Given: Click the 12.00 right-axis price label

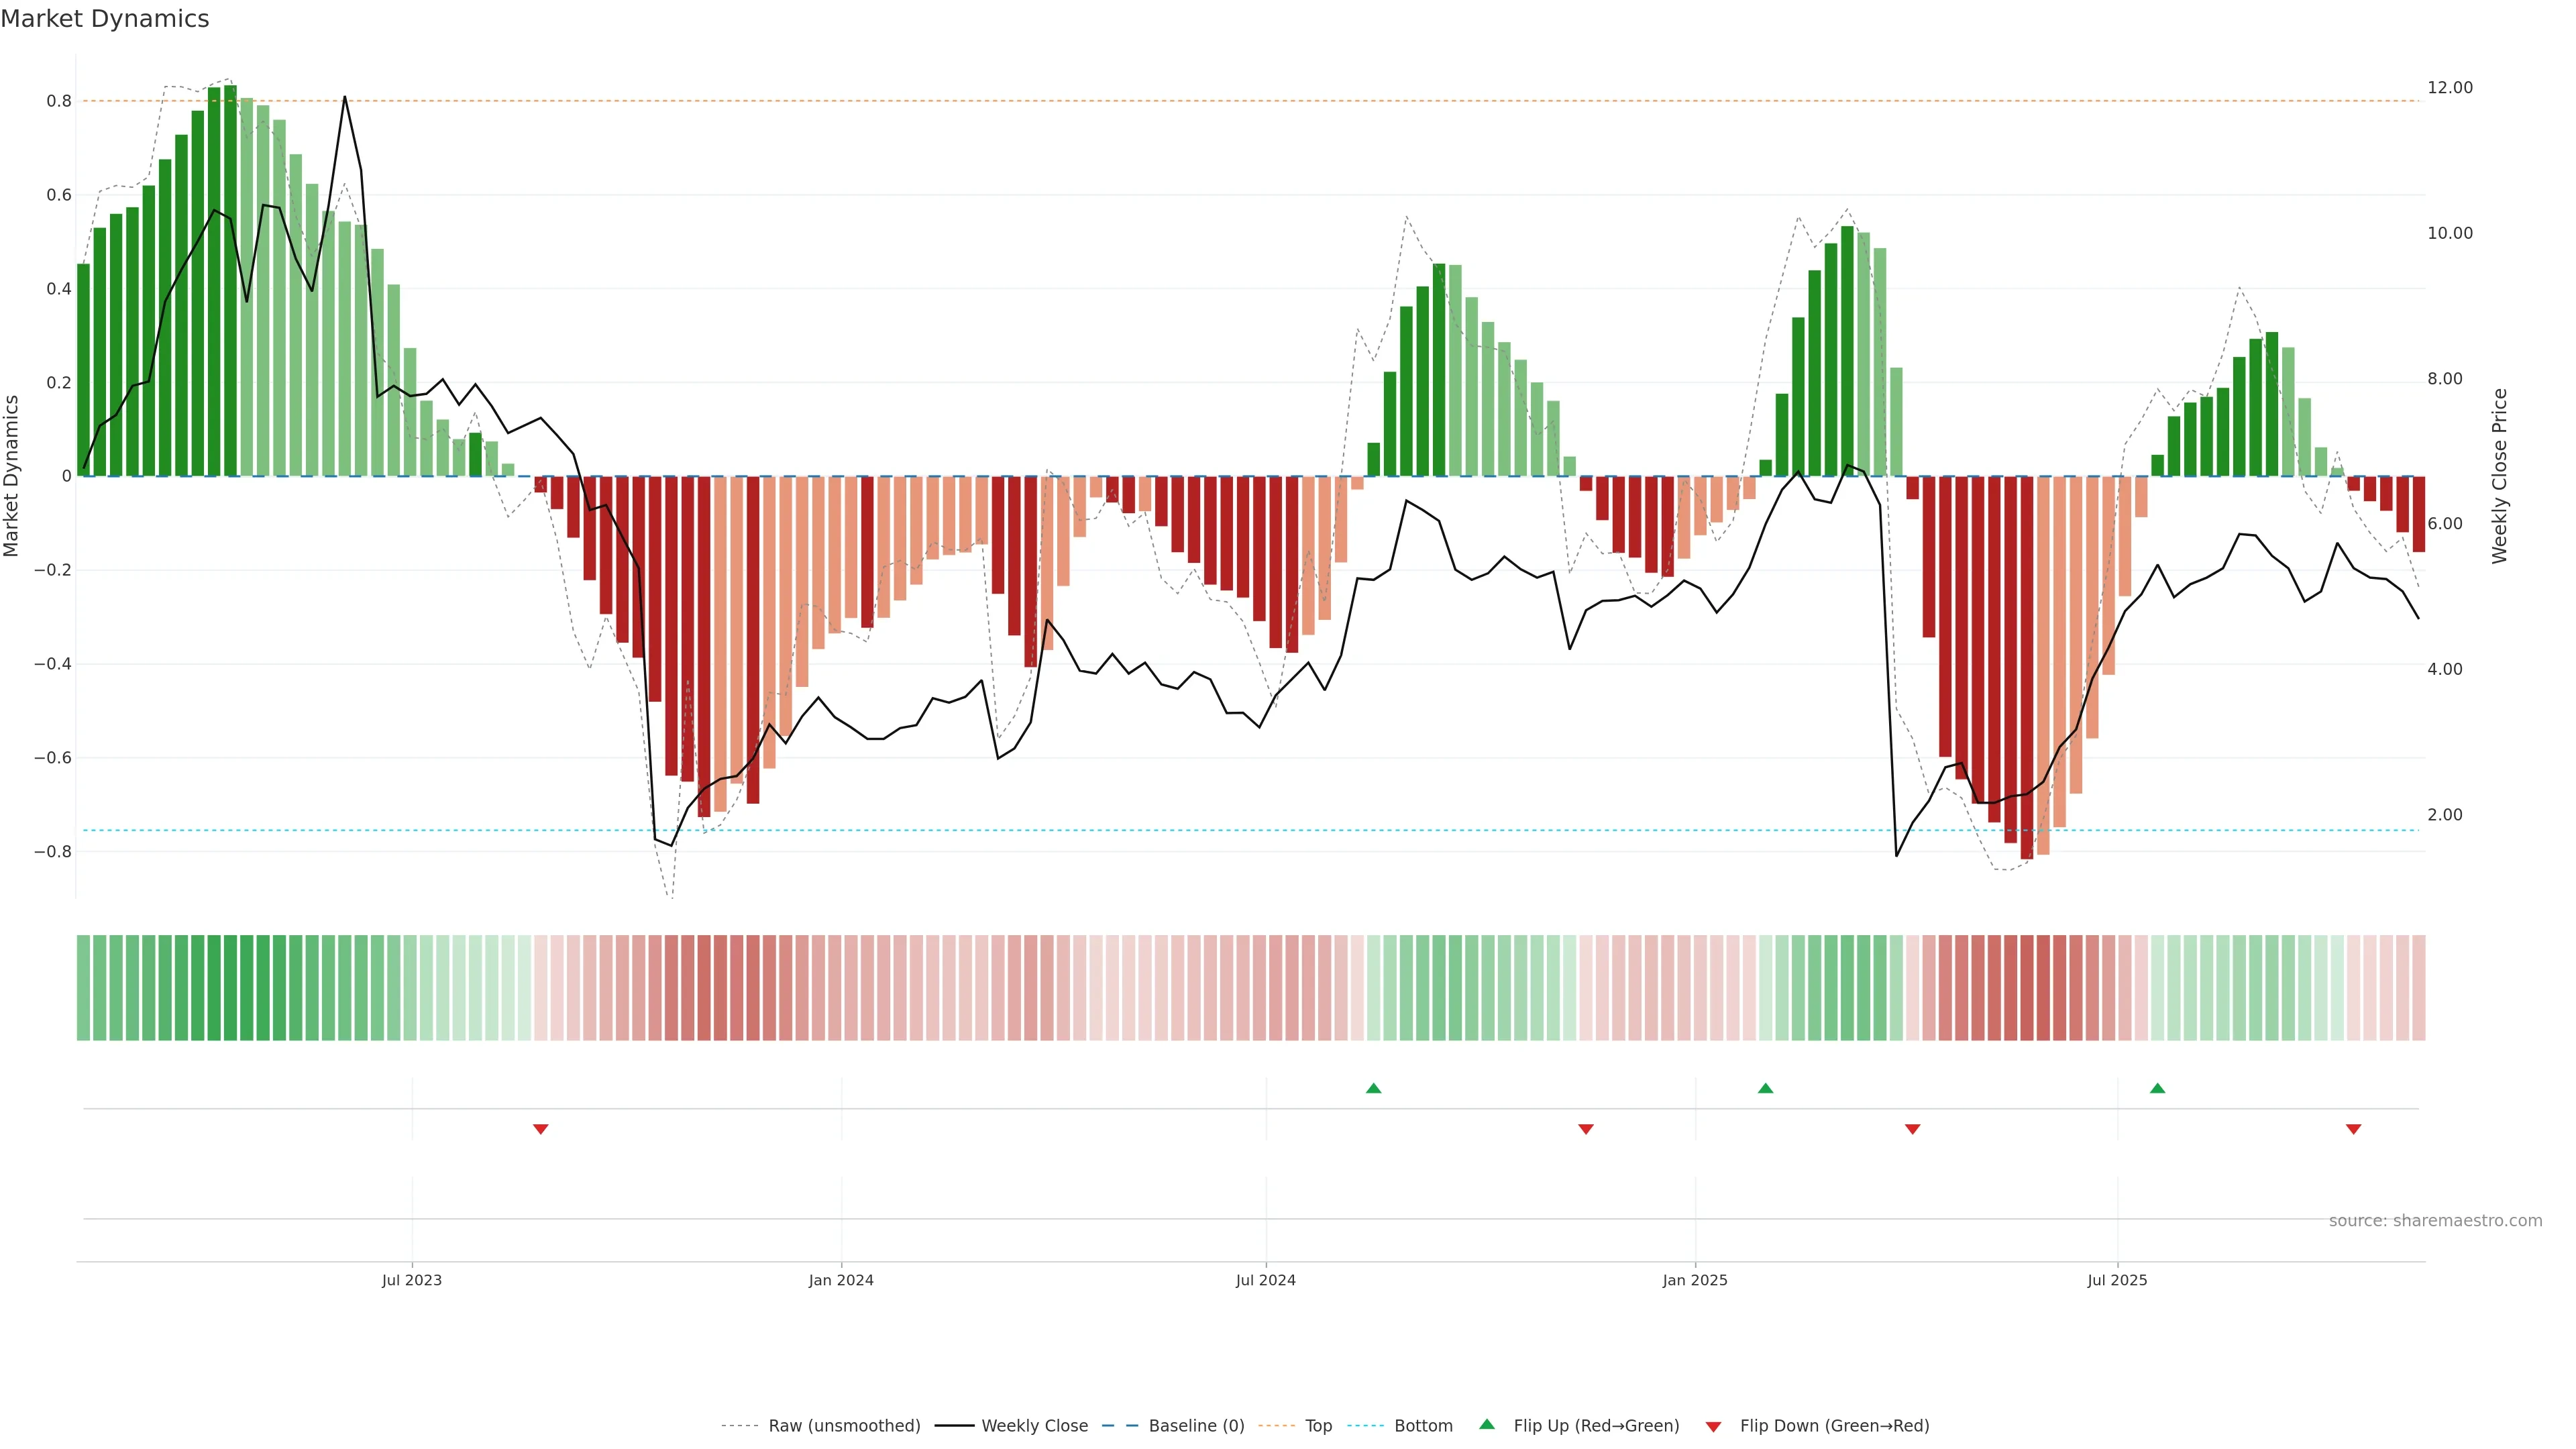Looking at the screenshot, I should (x=2449, y=88).
